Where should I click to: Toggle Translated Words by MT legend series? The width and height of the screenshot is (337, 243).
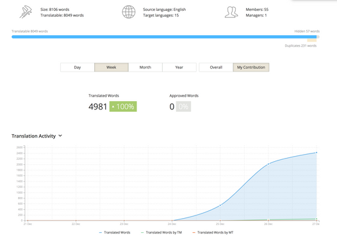[213, 233]
